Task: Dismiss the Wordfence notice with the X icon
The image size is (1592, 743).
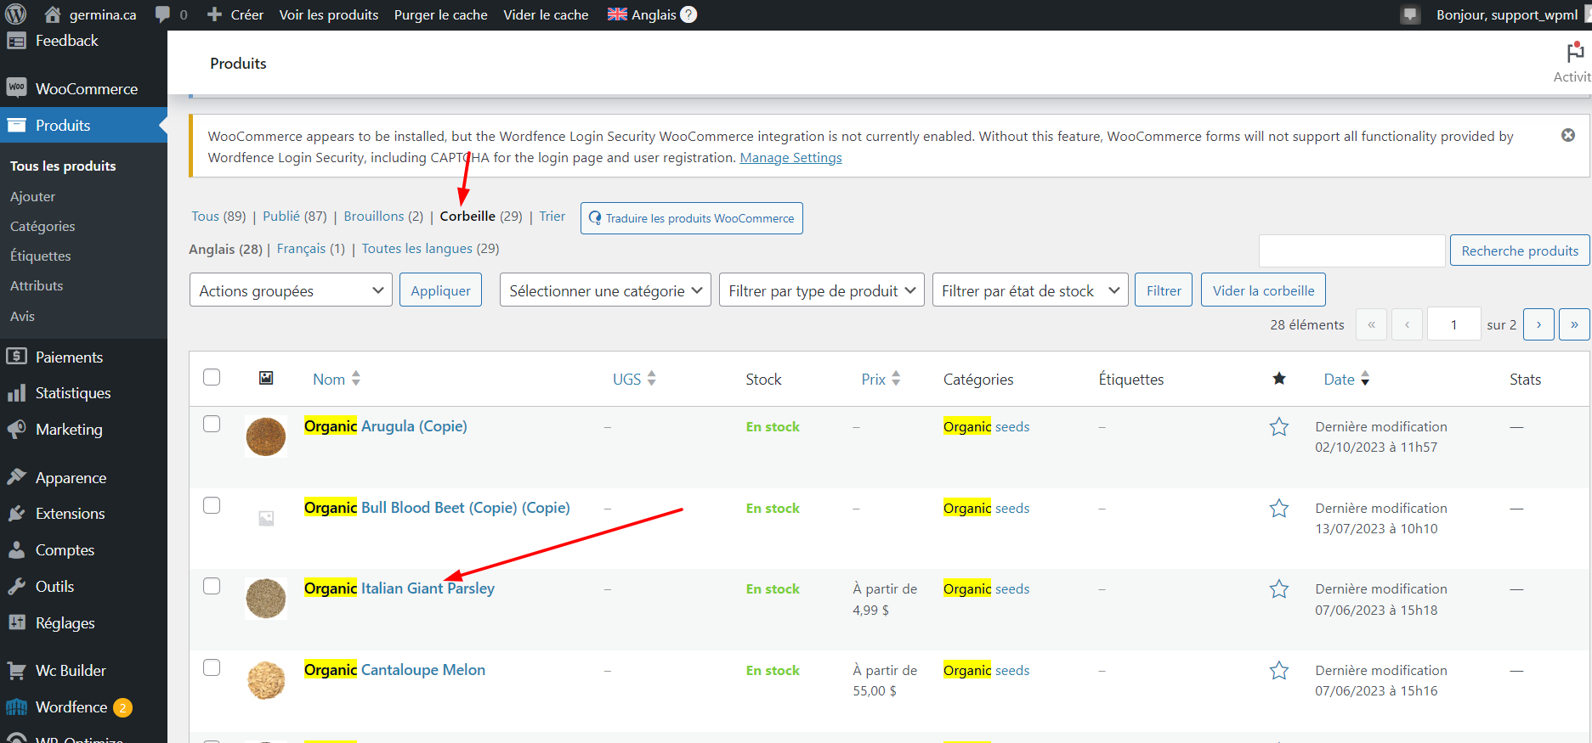Action: pyautogui.click(x=1568, y=135)
